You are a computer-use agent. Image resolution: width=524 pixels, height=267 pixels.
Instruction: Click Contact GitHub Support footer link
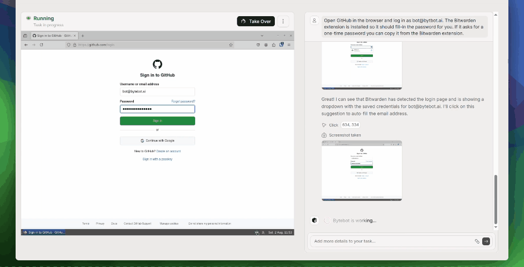pos(138,224)
